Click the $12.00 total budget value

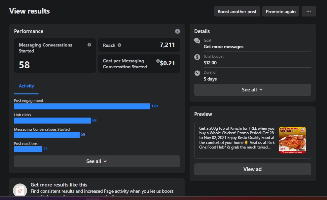(x=210, y=63)
